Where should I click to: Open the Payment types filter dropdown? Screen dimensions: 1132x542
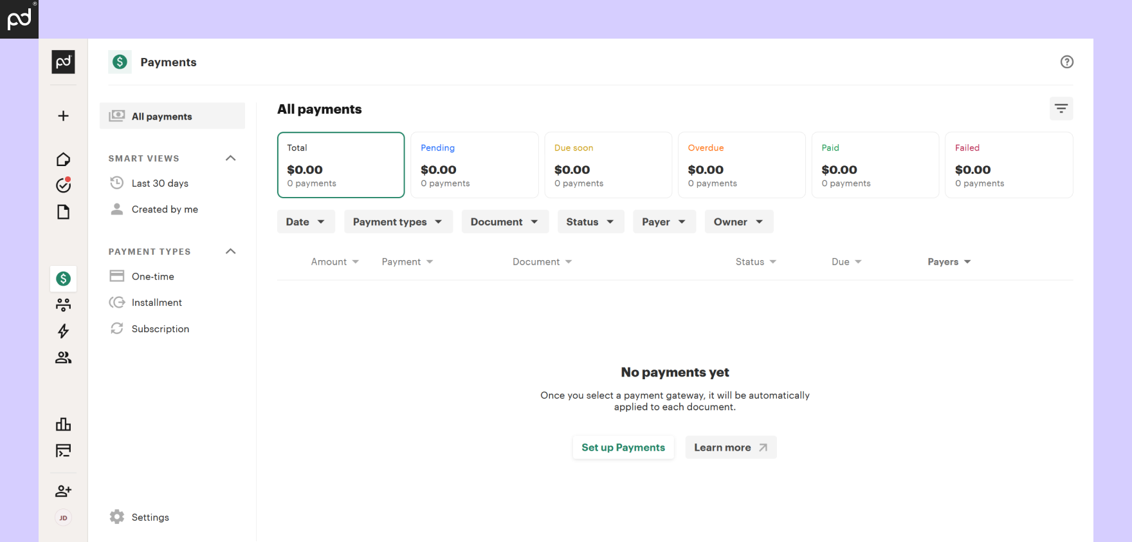pos(398,221)
